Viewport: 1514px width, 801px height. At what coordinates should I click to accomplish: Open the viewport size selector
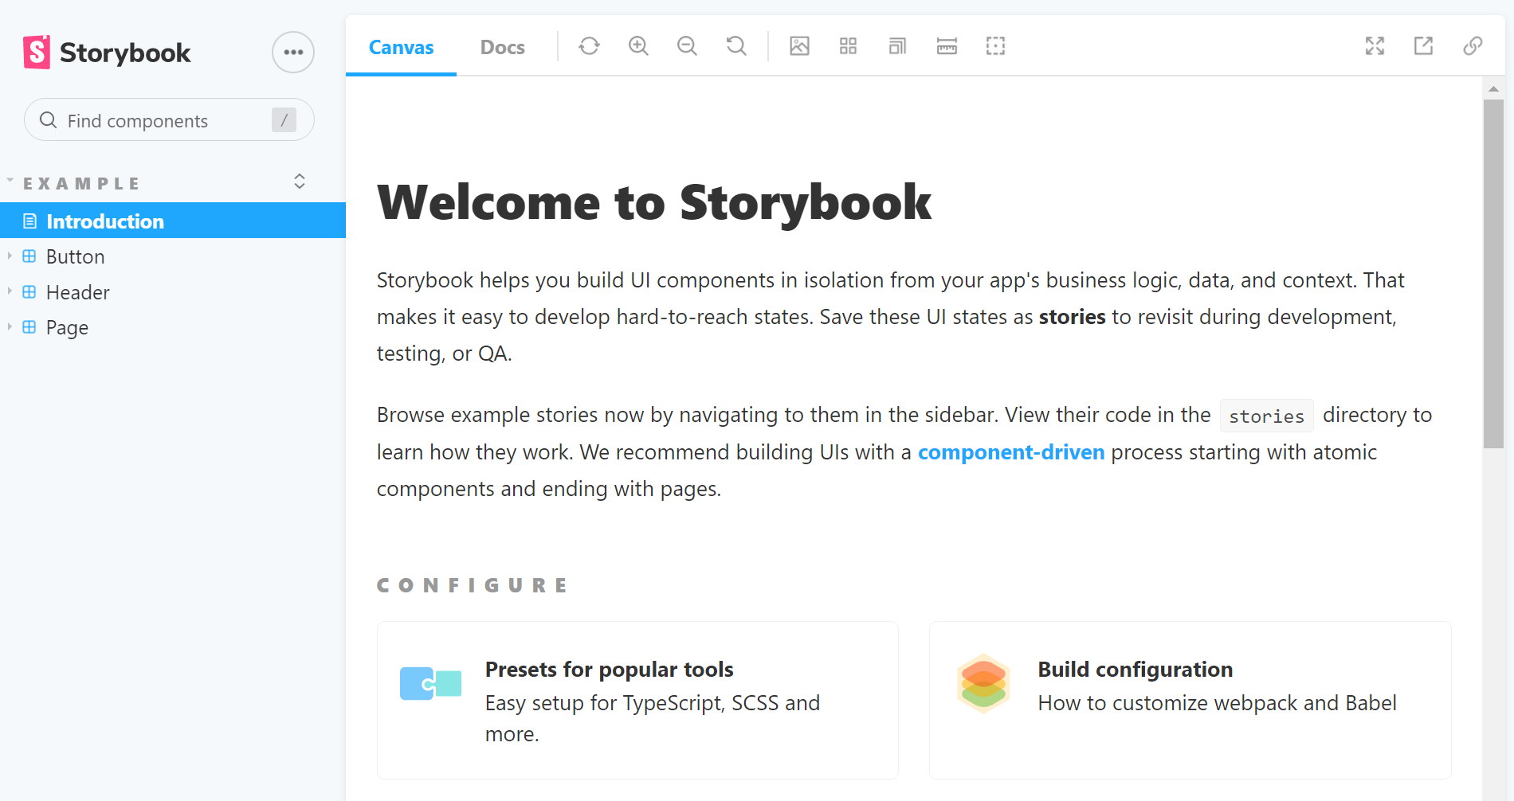point(897,46)
